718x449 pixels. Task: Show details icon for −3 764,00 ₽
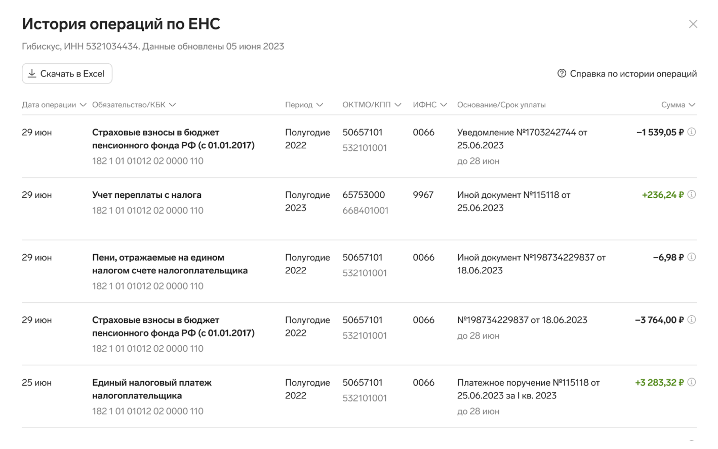tap(692, 320)
